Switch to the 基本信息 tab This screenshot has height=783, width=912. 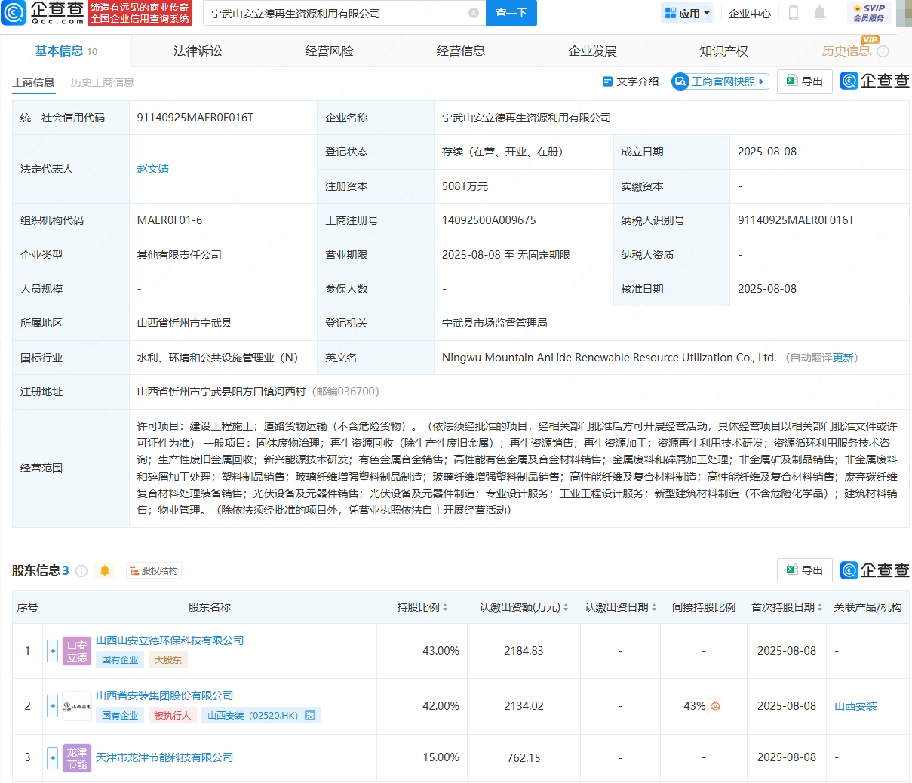tap(66, 51)
